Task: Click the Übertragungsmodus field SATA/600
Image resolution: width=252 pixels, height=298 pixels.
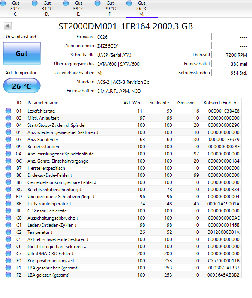Action: tap(129, 64)
